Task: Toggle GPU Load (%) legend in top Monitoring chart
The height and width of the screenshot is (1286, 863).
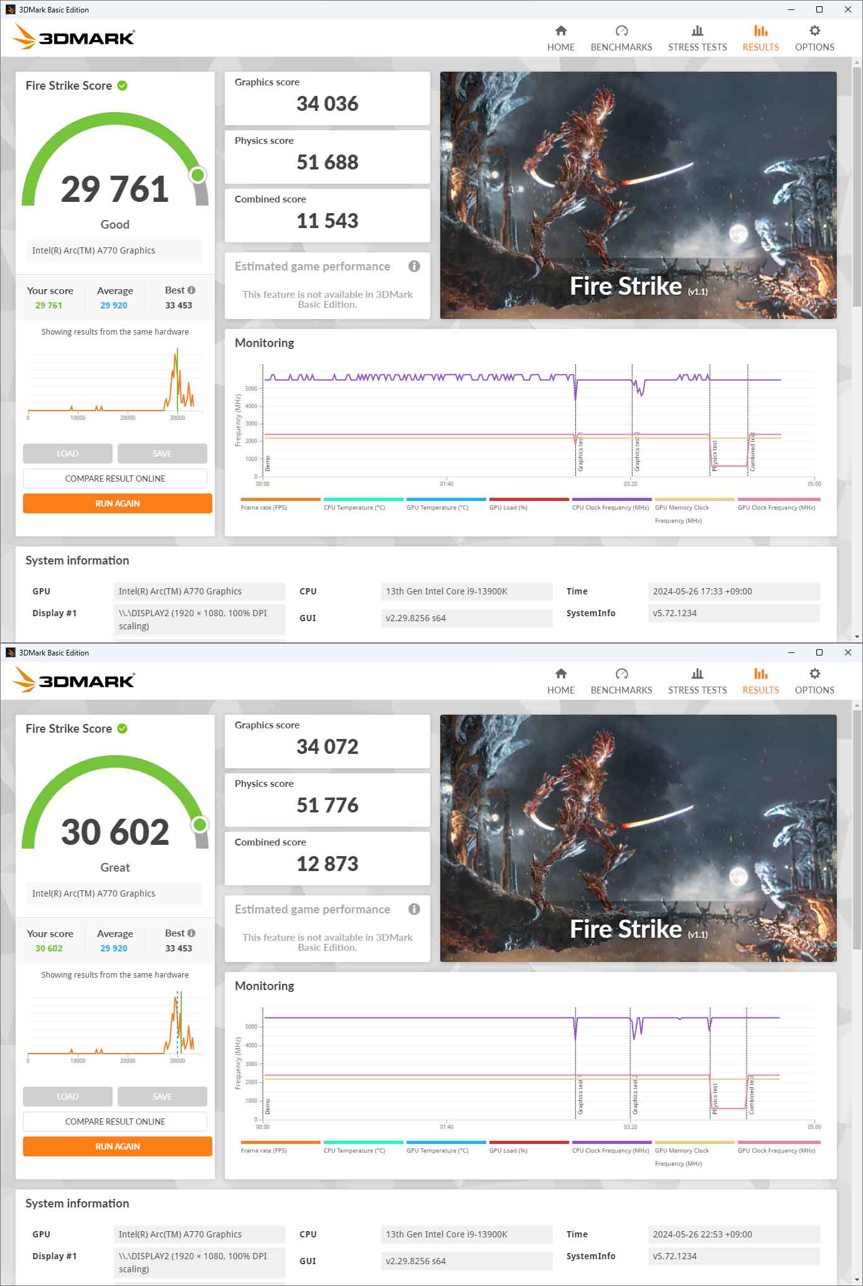Action: pyautogui.click(x=529, y=504)
